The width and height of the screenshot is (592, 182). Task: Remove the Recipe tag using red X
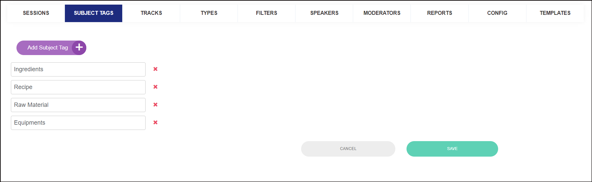point(155,87)
